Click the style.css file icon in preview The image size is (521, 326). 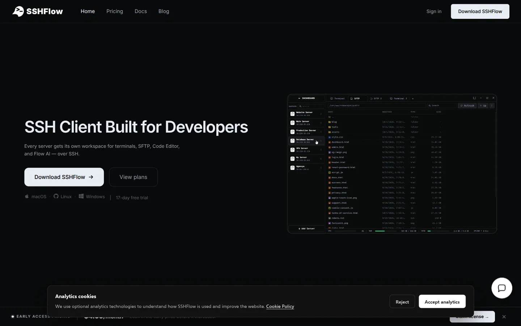(330, 137)
